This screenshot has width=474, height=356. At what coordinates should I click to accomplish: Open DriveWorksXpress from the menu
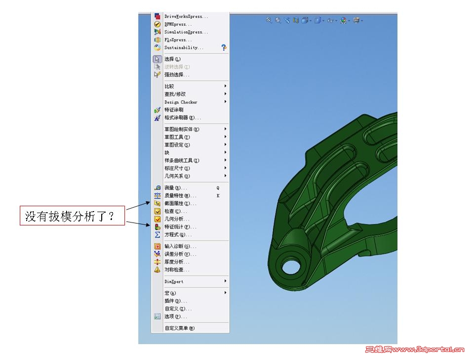(x=190, y=16)
